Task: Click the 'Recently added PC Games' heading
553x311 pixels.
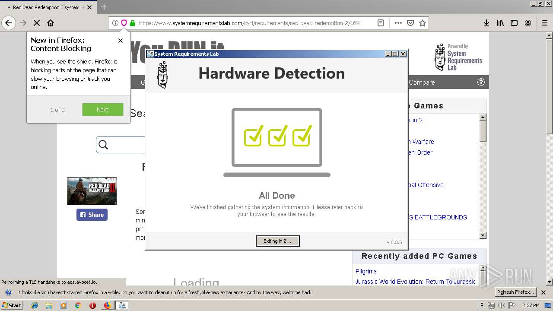Action: pos(419,256)
